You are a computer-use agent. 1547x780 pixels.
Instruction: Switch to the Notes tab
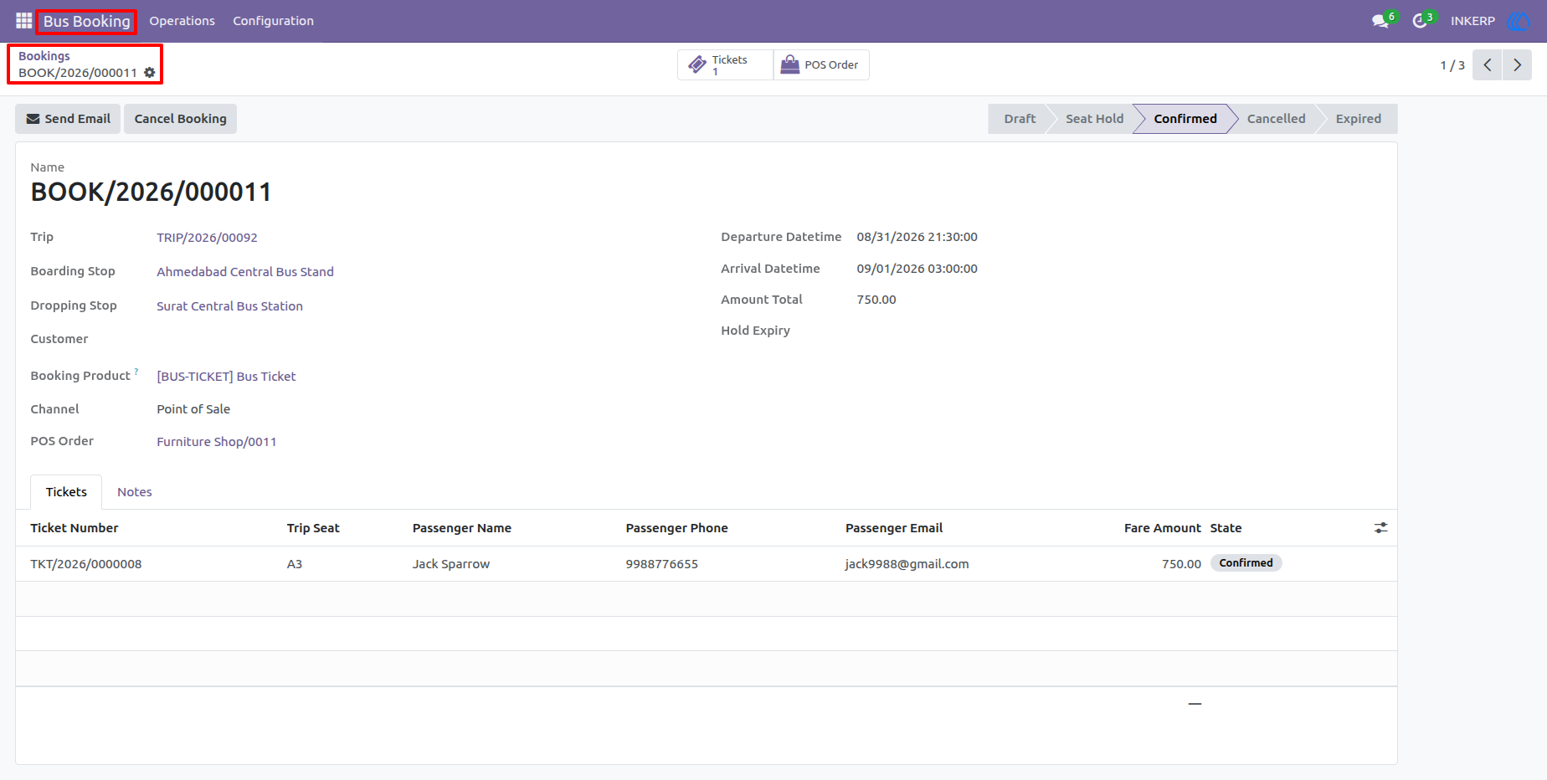click(134, 492)
